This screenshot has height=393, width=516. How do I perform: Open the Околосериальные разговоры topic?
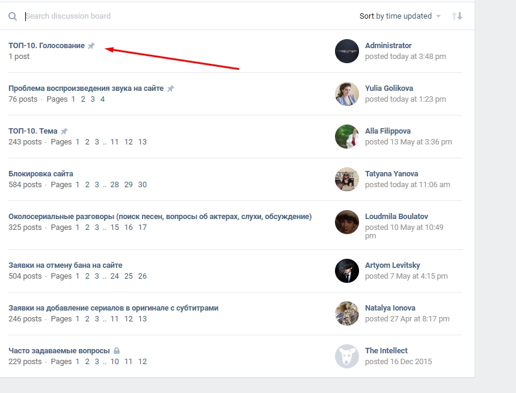160,217
